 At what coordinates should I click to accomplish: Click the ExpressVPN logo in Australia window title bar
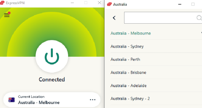coord(109,4)
